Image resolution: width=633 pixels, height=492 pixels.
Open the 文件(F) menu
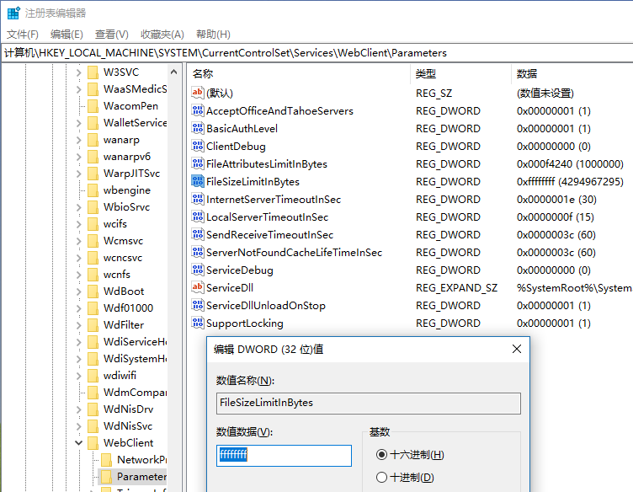[23, 35]
